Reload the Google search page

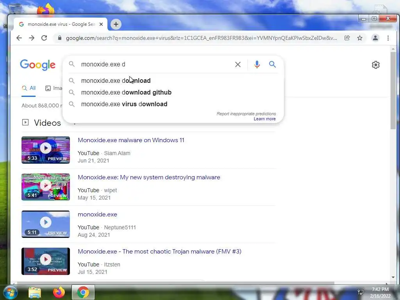pos(44,38)
